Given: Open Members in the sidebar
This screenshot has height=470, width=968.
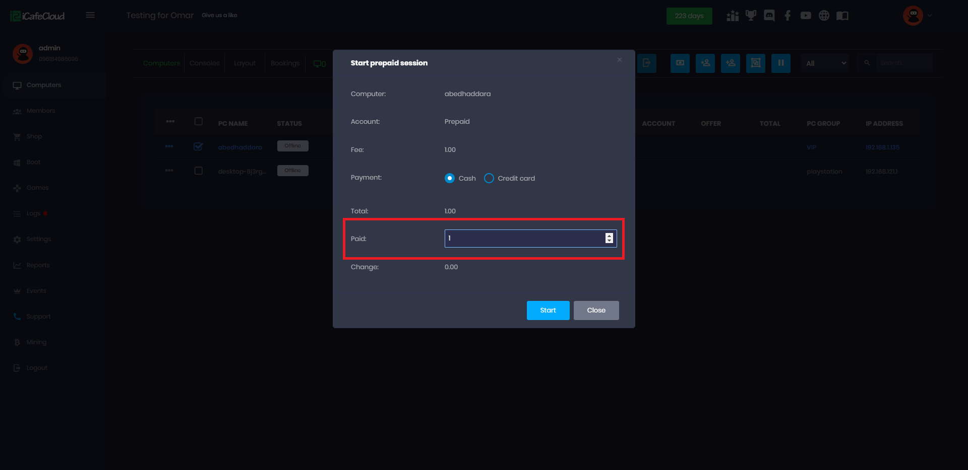Looking at the screenshot, I should [x=40, y=111].
